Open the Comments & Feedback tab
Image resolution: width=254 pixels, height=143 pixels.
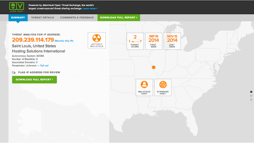(77, 17)
